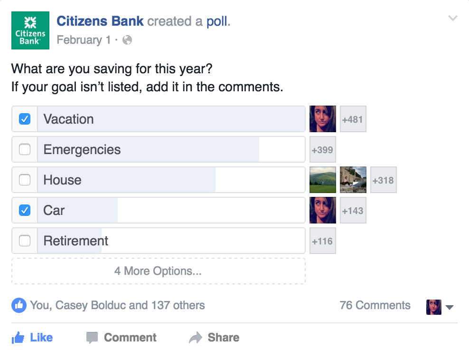Screen dimensions: 469x350
Task: Open the post options chevron at top right
Action: click(x=452, y=18)
